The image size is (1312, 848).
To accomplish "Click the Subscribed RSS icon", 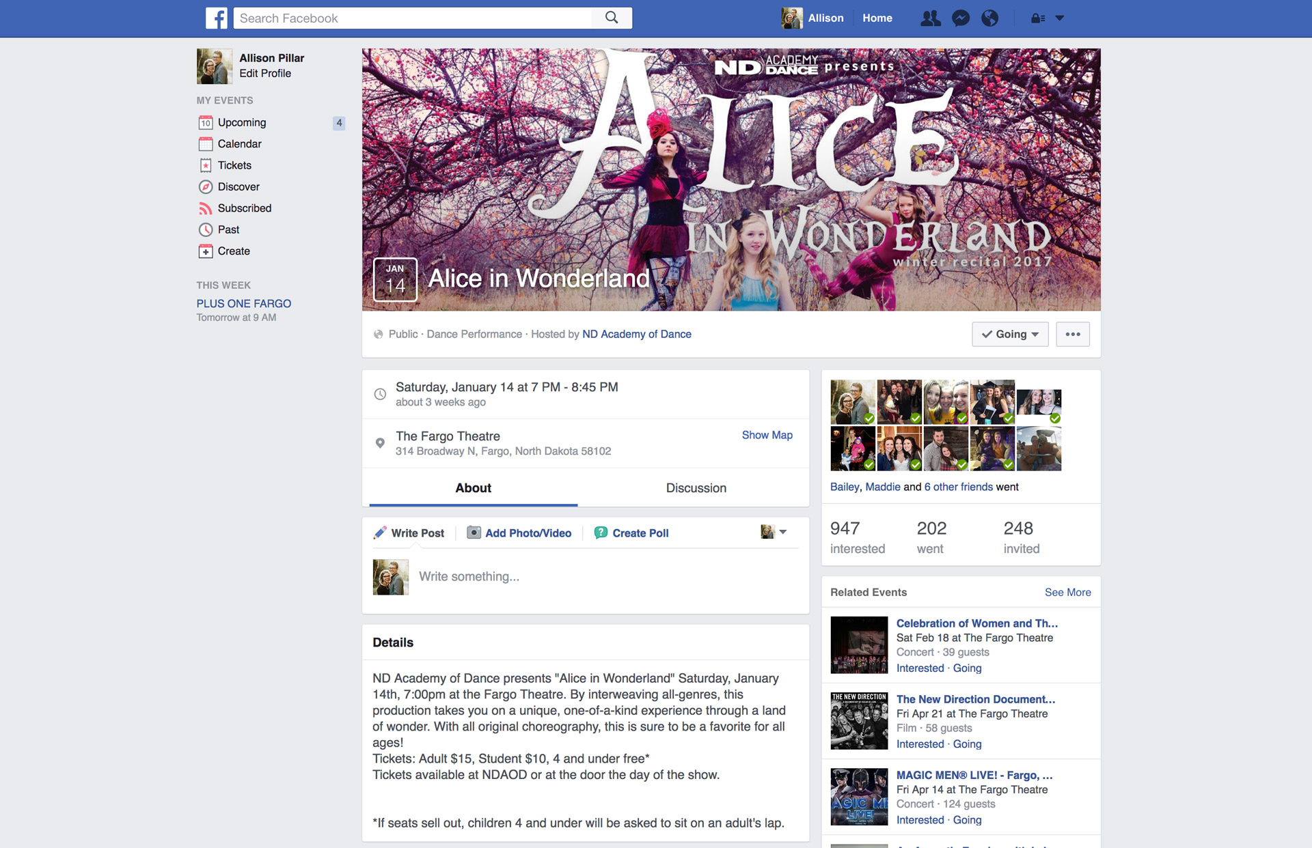I will (206, 208).
